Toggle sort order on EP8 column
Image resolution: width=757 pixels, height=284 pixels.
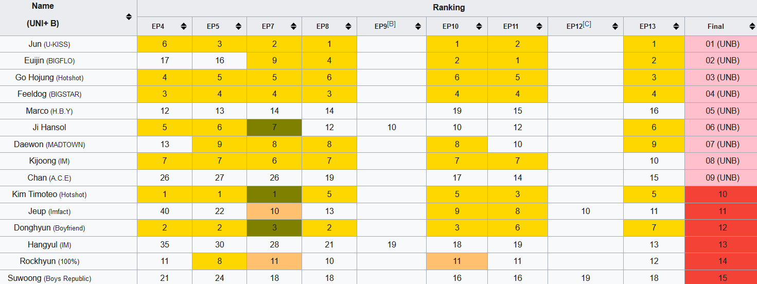(x=348, y=26)
